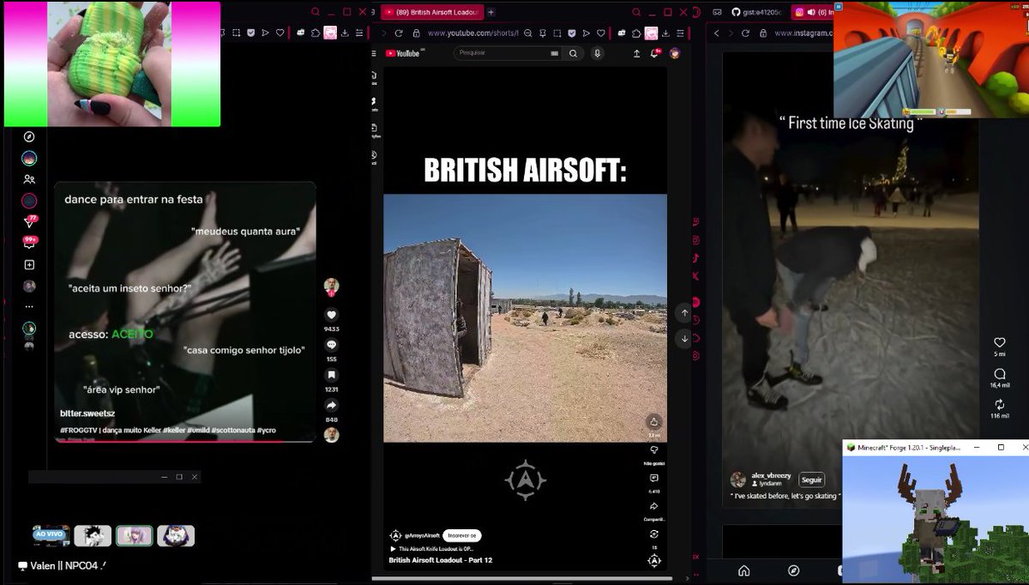Open Instagram reel comments showing 16,4 mil
Screen dimensions: 1029x585
point(999,374)
